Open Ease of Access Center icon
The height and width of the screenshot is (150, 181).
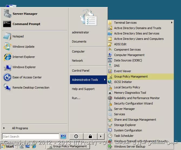click(7, 77)
